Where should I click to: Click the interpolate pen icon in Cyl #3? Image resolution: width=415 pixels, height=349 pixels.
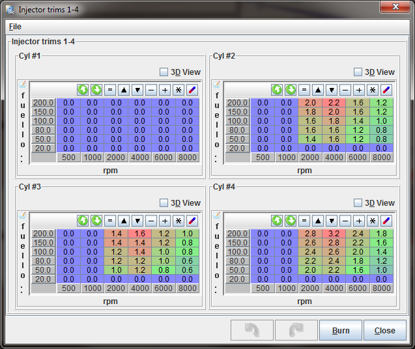tap(192, 221)
